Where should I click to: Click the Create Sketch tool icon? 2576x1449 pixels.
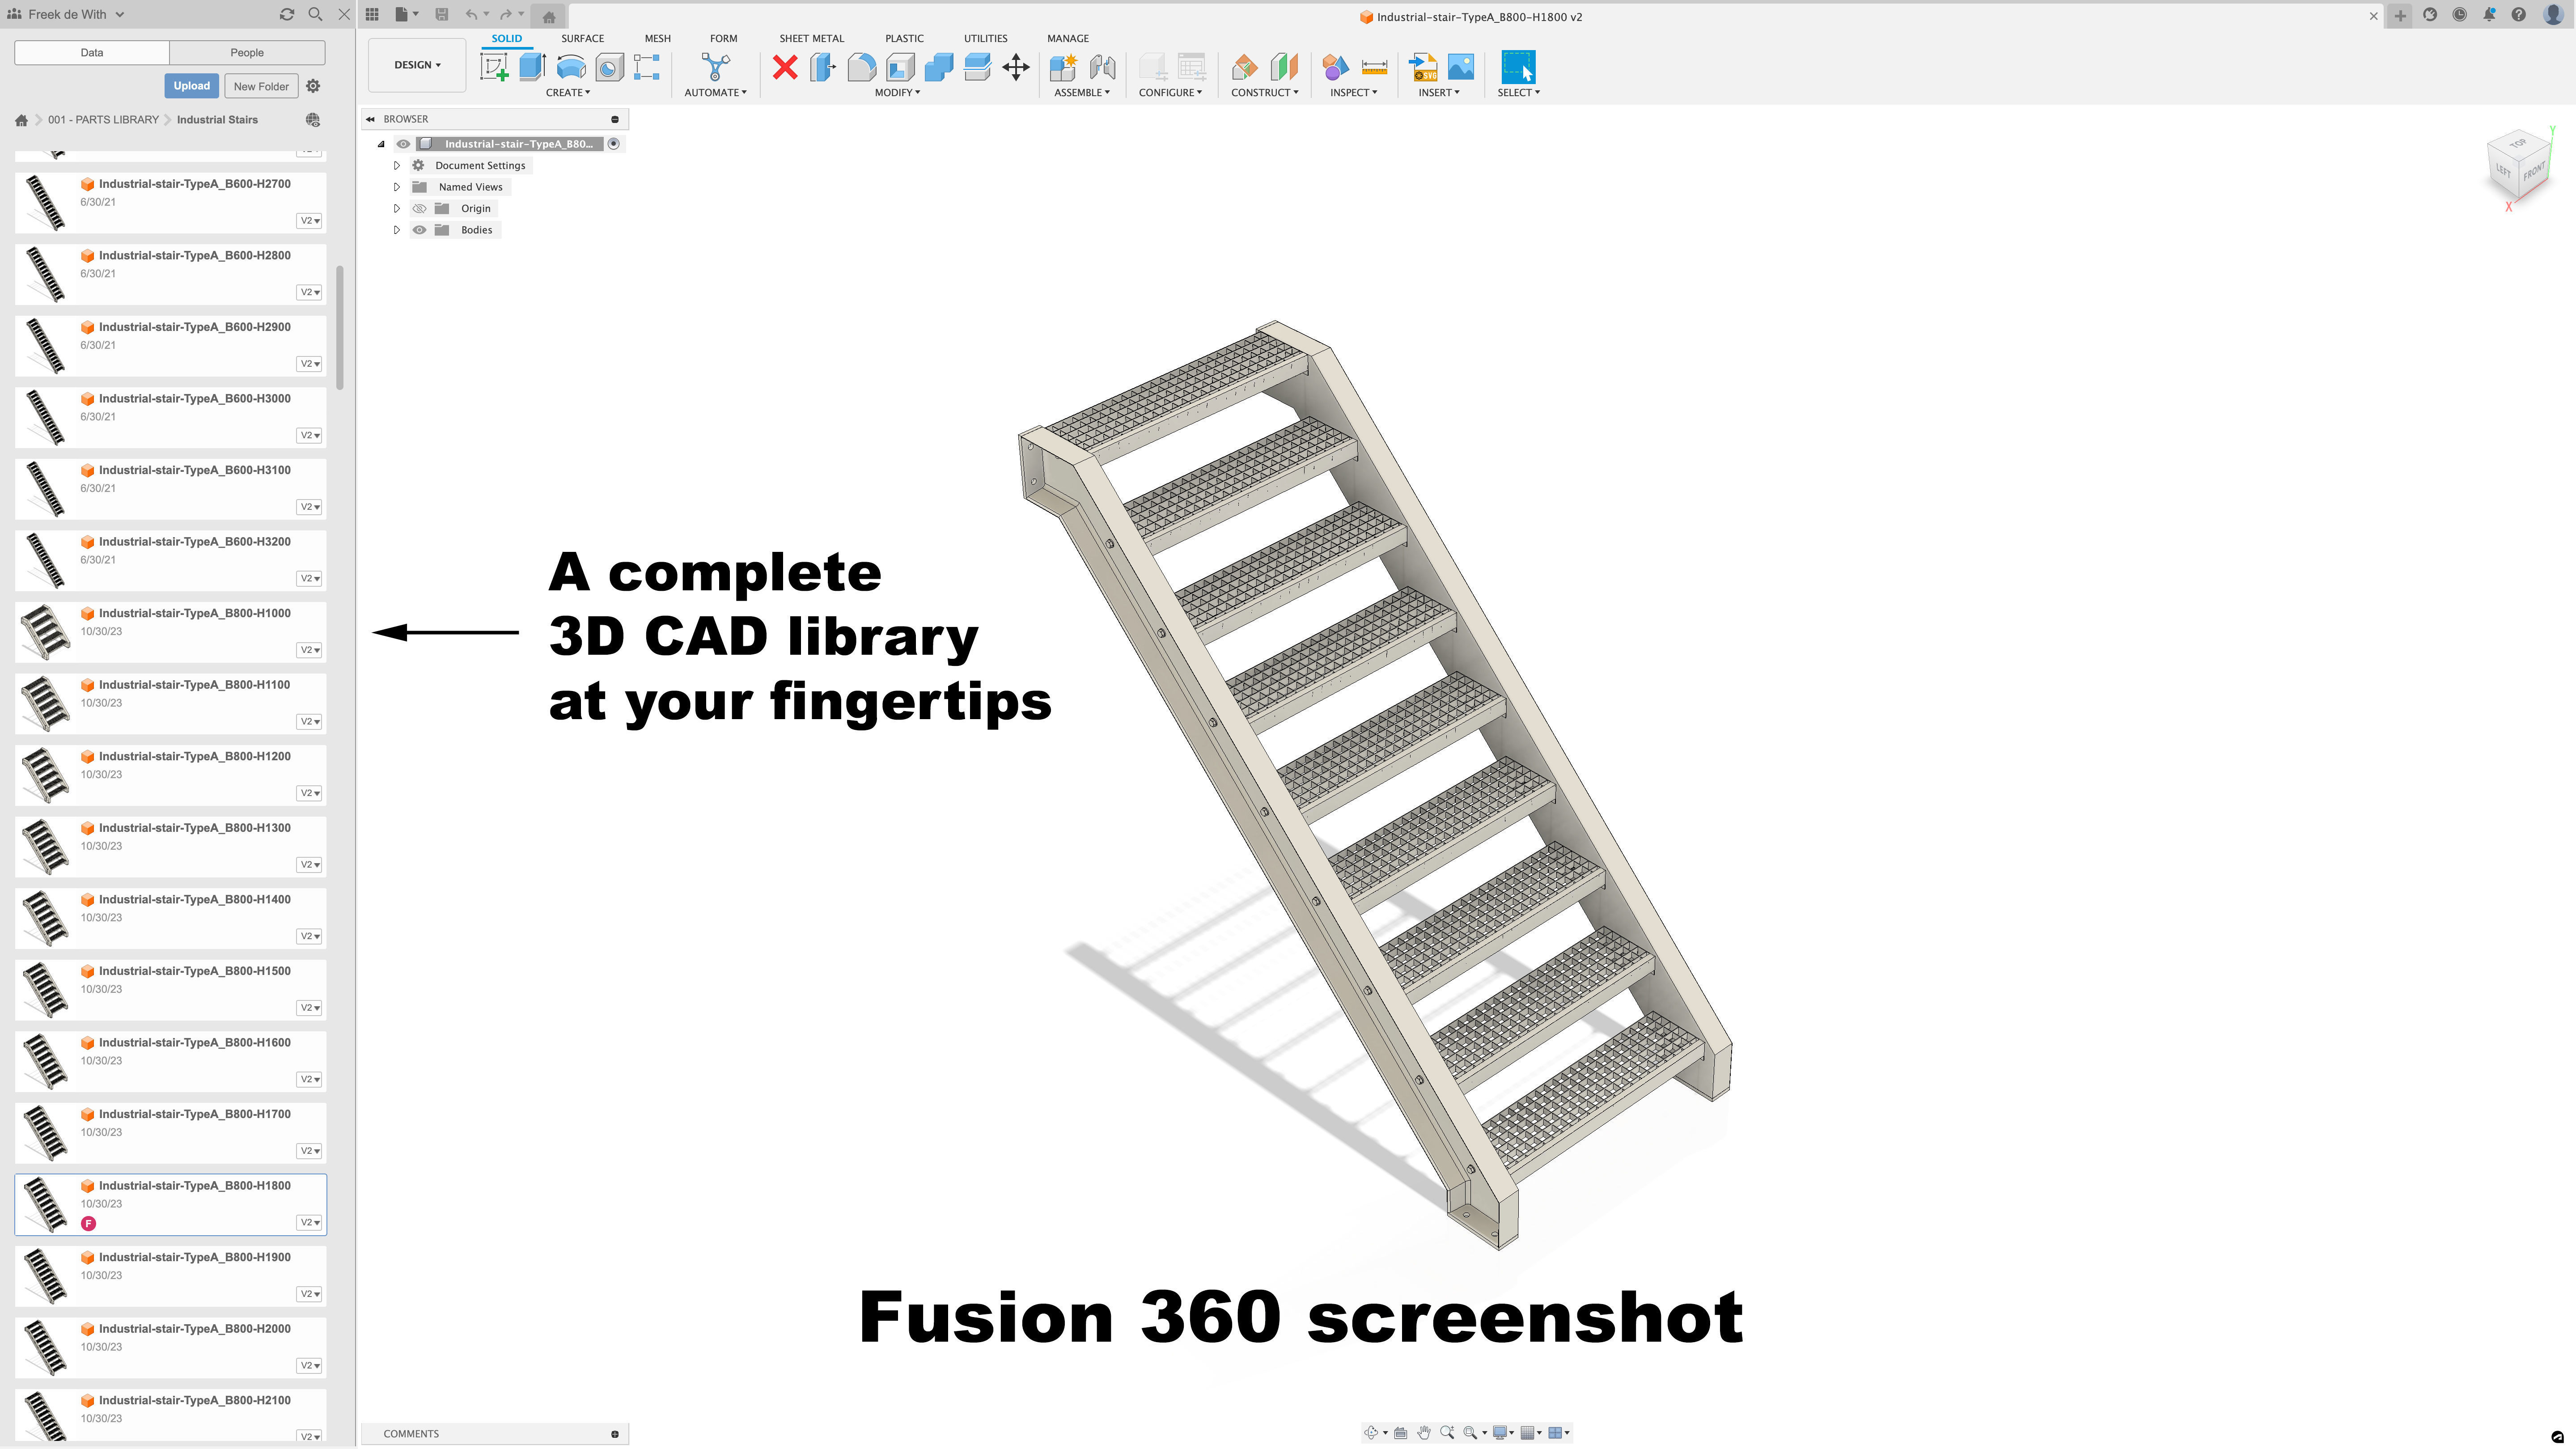coord(494,67)
